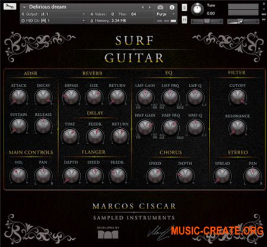This screenshot has width=267, height=247.
Task: Click the Max voices value 64
Action: pyautogui.click(x=133, y=14)
